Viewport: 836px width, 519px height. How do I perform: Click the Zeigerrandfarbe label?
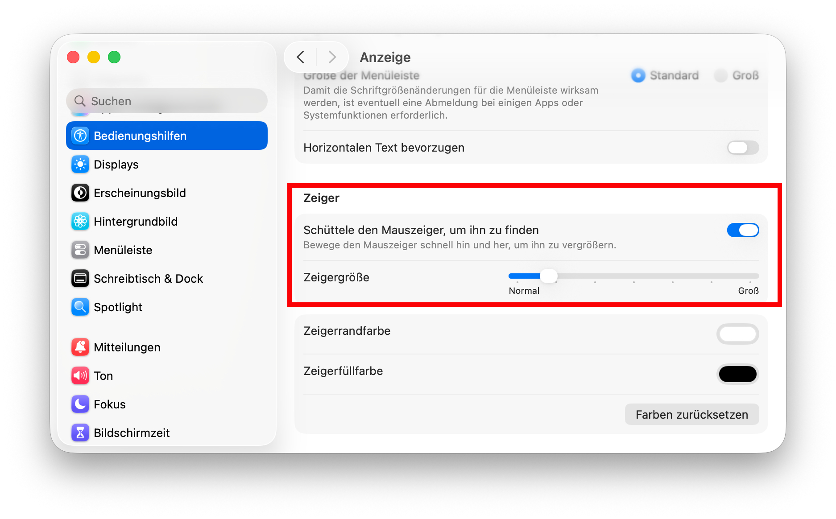[x=347, y=331]
